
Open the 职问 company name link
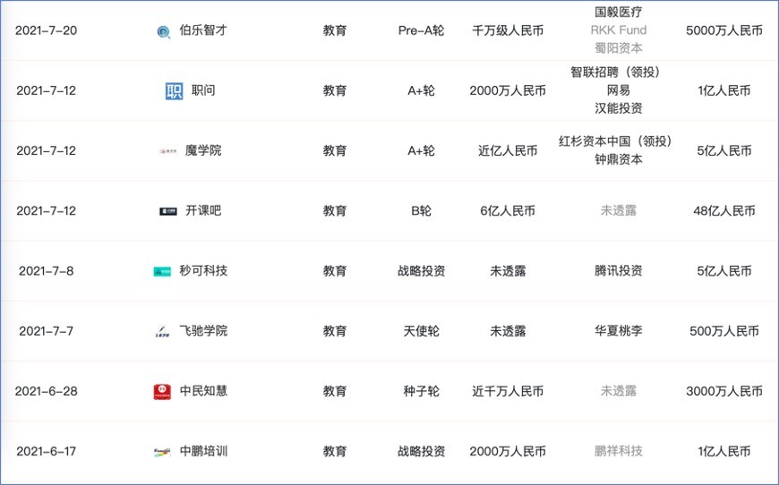[x=203, y=90]
